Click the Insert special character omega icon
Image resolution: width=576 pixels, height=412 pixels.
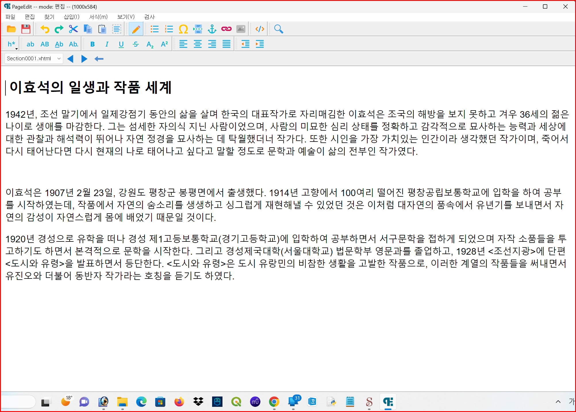click(x=183, y=29)
